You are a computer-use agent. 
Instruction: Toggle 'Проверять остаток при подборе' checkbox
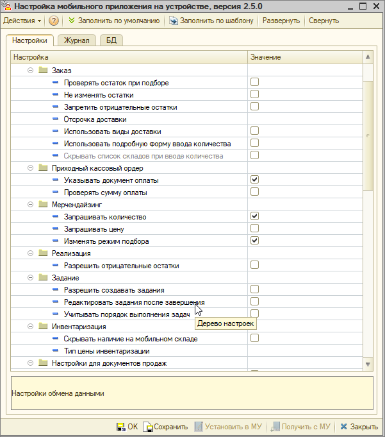pos(254,82)
